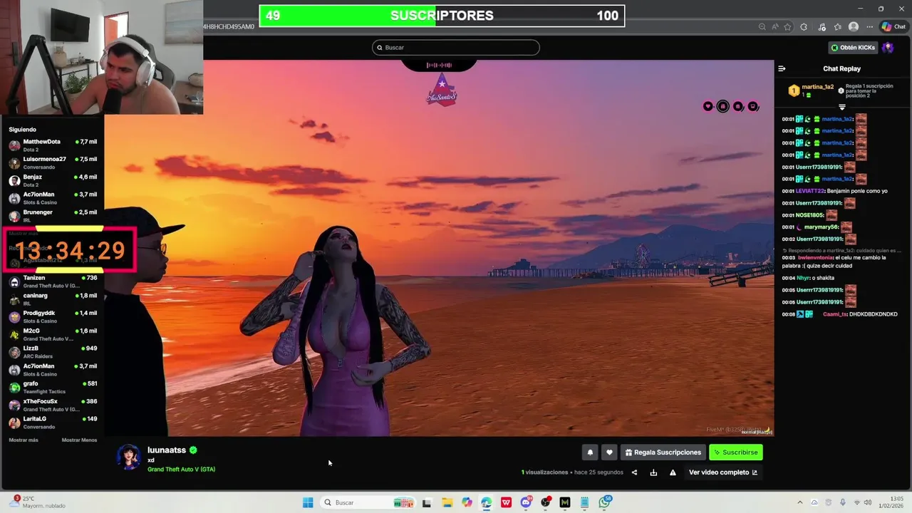Click the Windows taskbar Buscar search box
912x513 pixels.
[x=367, y=502]
